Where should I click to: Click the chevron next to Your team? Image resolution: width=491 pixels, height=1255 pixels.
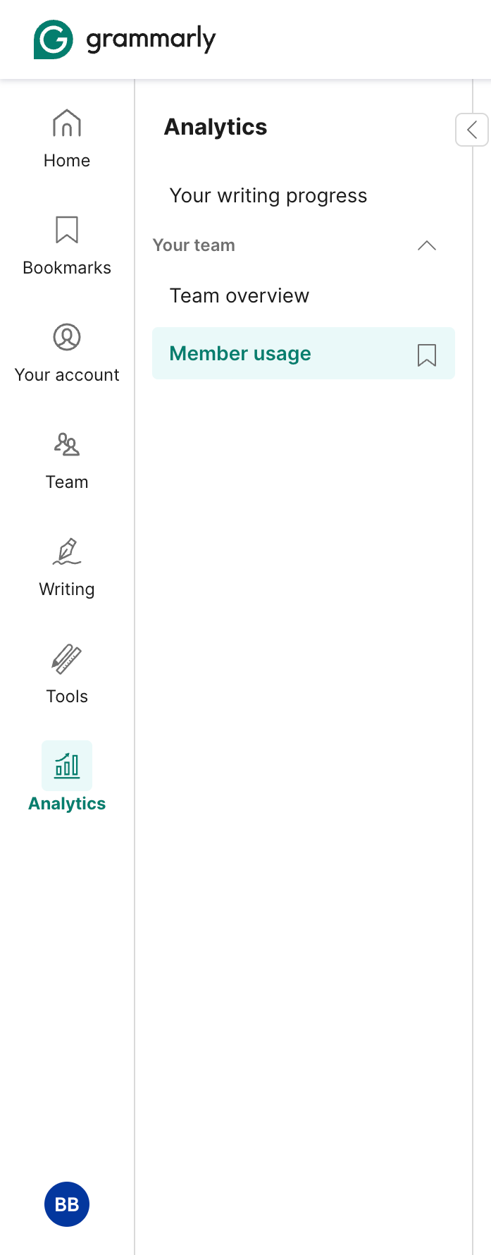426,245
